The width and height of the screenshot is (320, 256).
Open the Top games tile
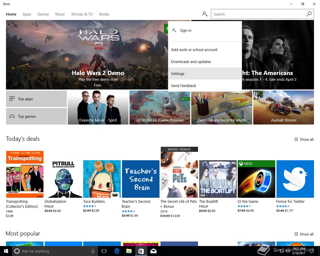tap(36, 116)
